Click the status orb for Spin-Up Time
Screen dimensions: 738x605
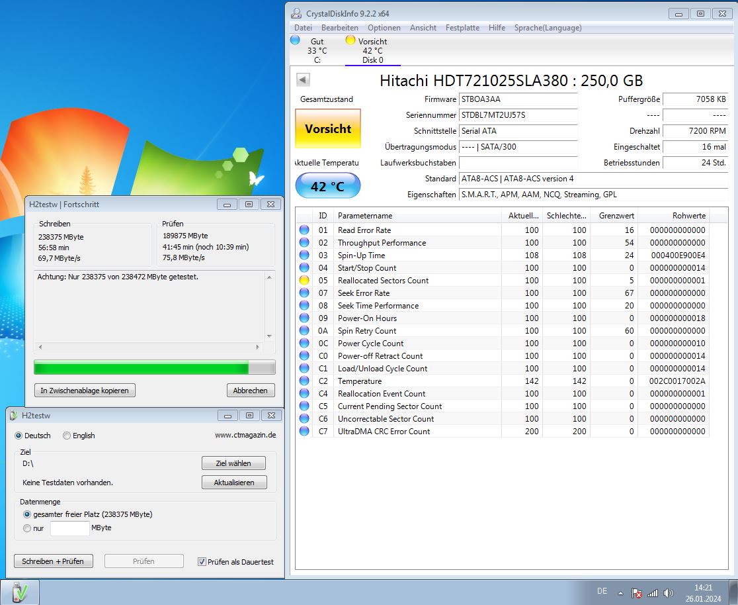coord(304,255)
